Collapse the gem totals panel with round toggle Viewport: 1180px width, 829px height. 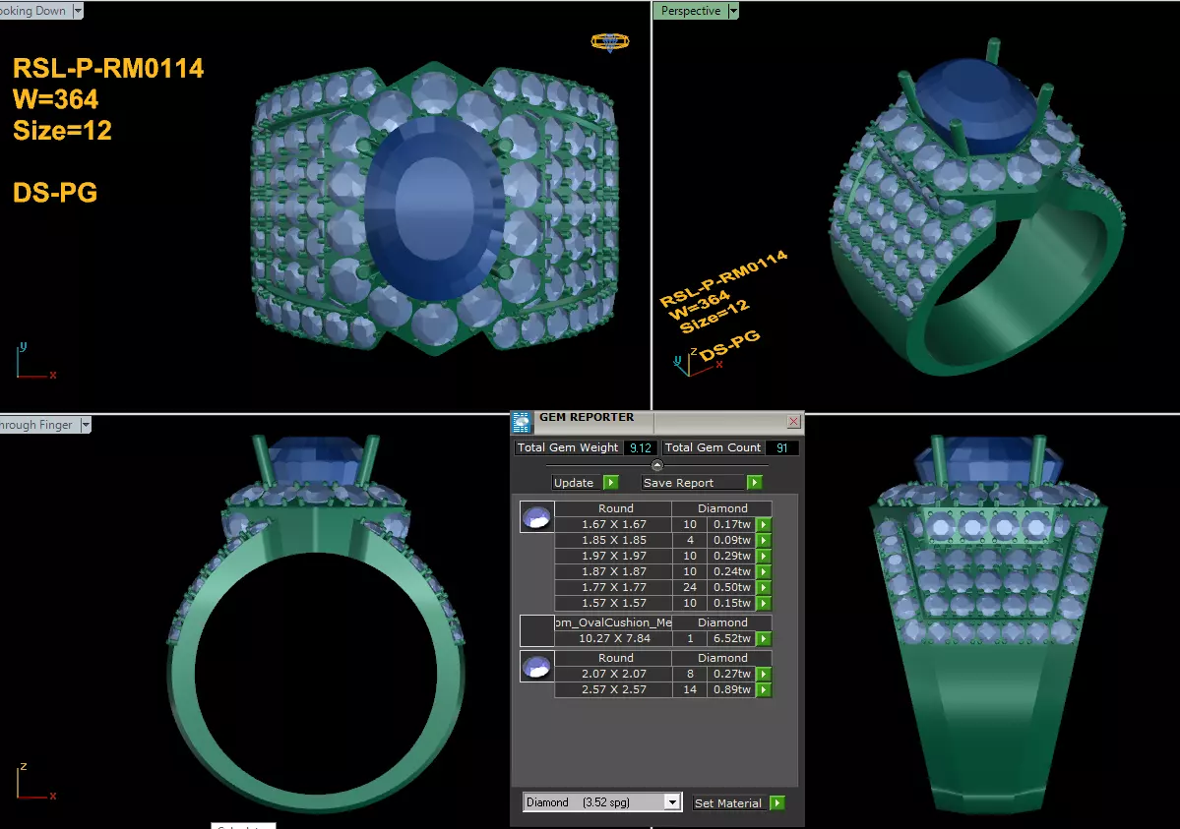pyautogui.click(x=657, y=465)
